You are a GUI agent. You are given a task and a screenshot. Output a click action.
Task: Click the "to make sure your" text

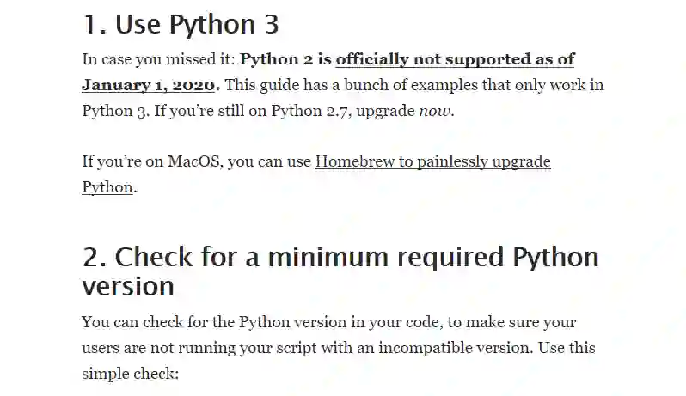pyautogui.click(x=514, y=323)
